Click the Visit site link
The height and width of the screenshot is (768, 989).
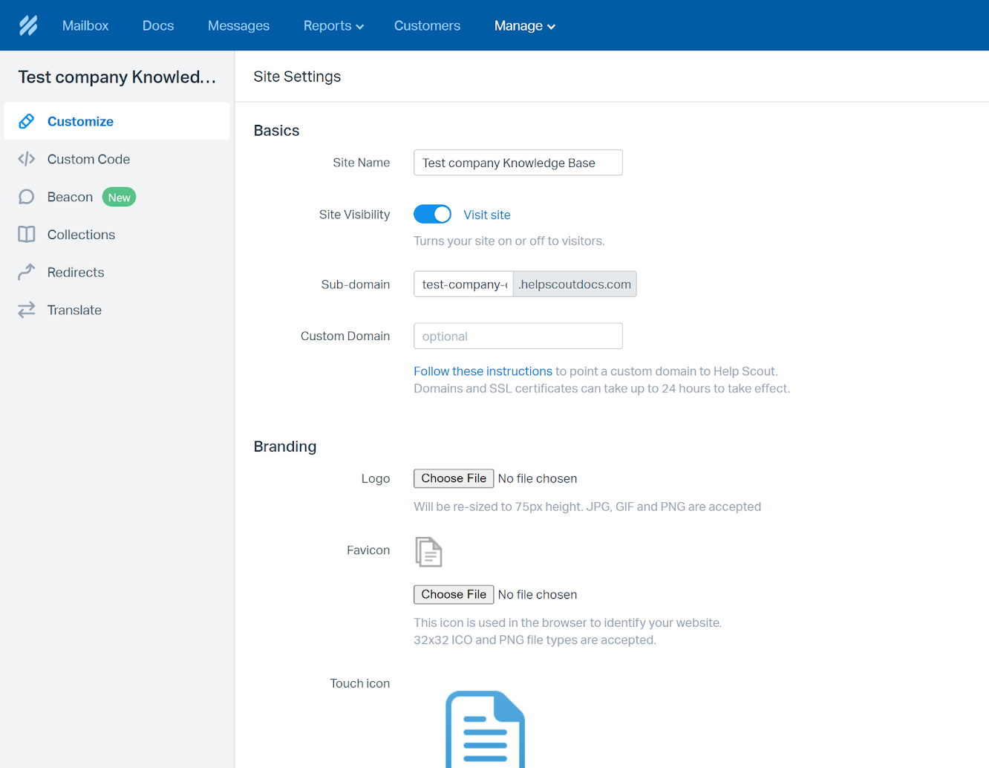(487, 215)
